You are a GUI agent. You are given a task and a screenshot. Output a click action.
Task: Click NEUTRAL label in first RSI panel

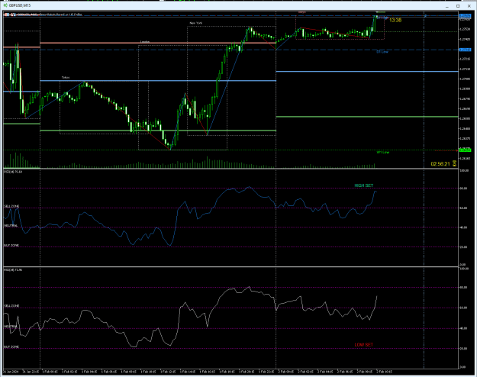11,226
